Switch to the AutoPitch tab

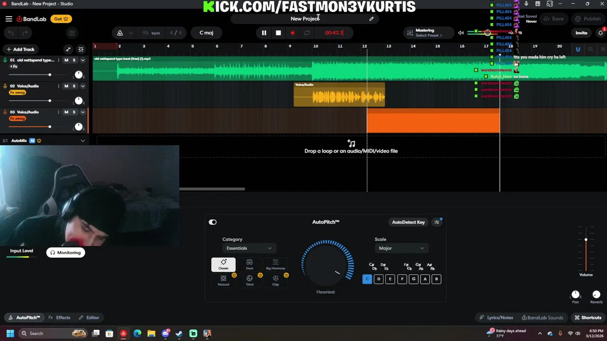25,318
